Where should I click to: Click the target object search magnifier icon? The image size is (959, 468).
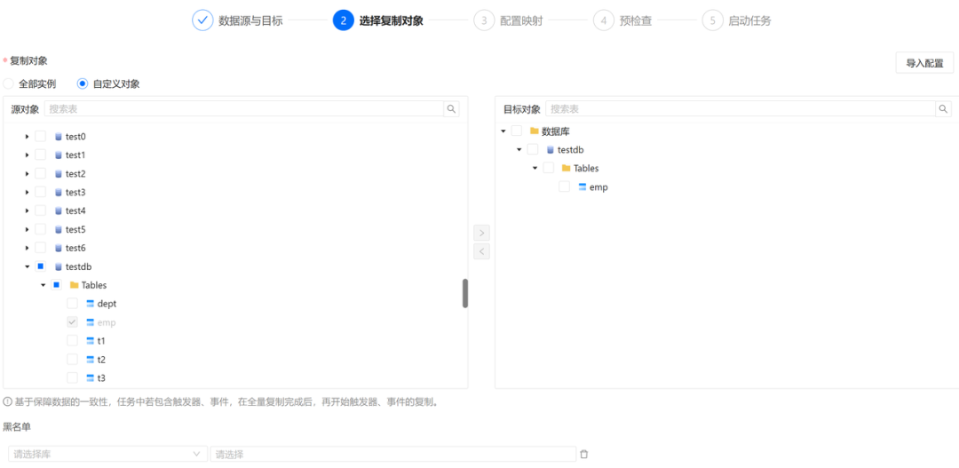(943, 109)
